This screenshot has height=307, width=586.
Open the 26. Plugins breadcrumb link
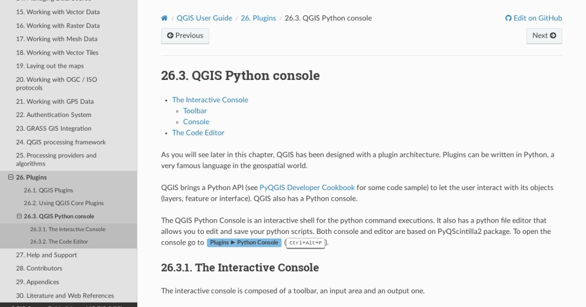pos(258,18)
